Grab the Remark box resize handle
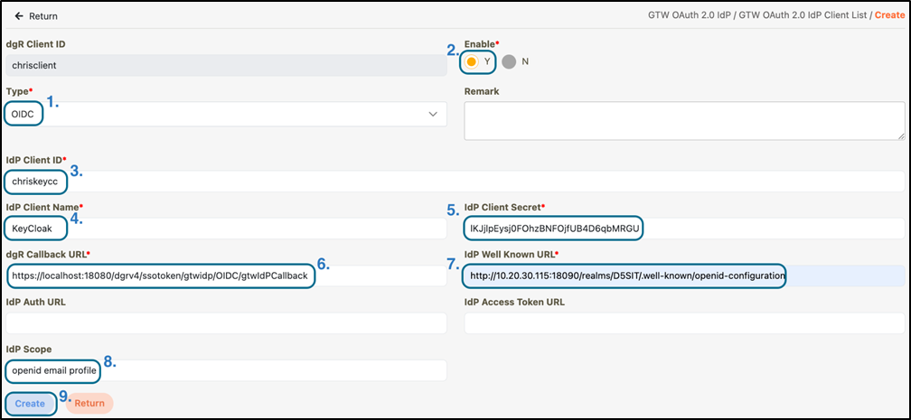Screen dimensions: 911x420 900,135
